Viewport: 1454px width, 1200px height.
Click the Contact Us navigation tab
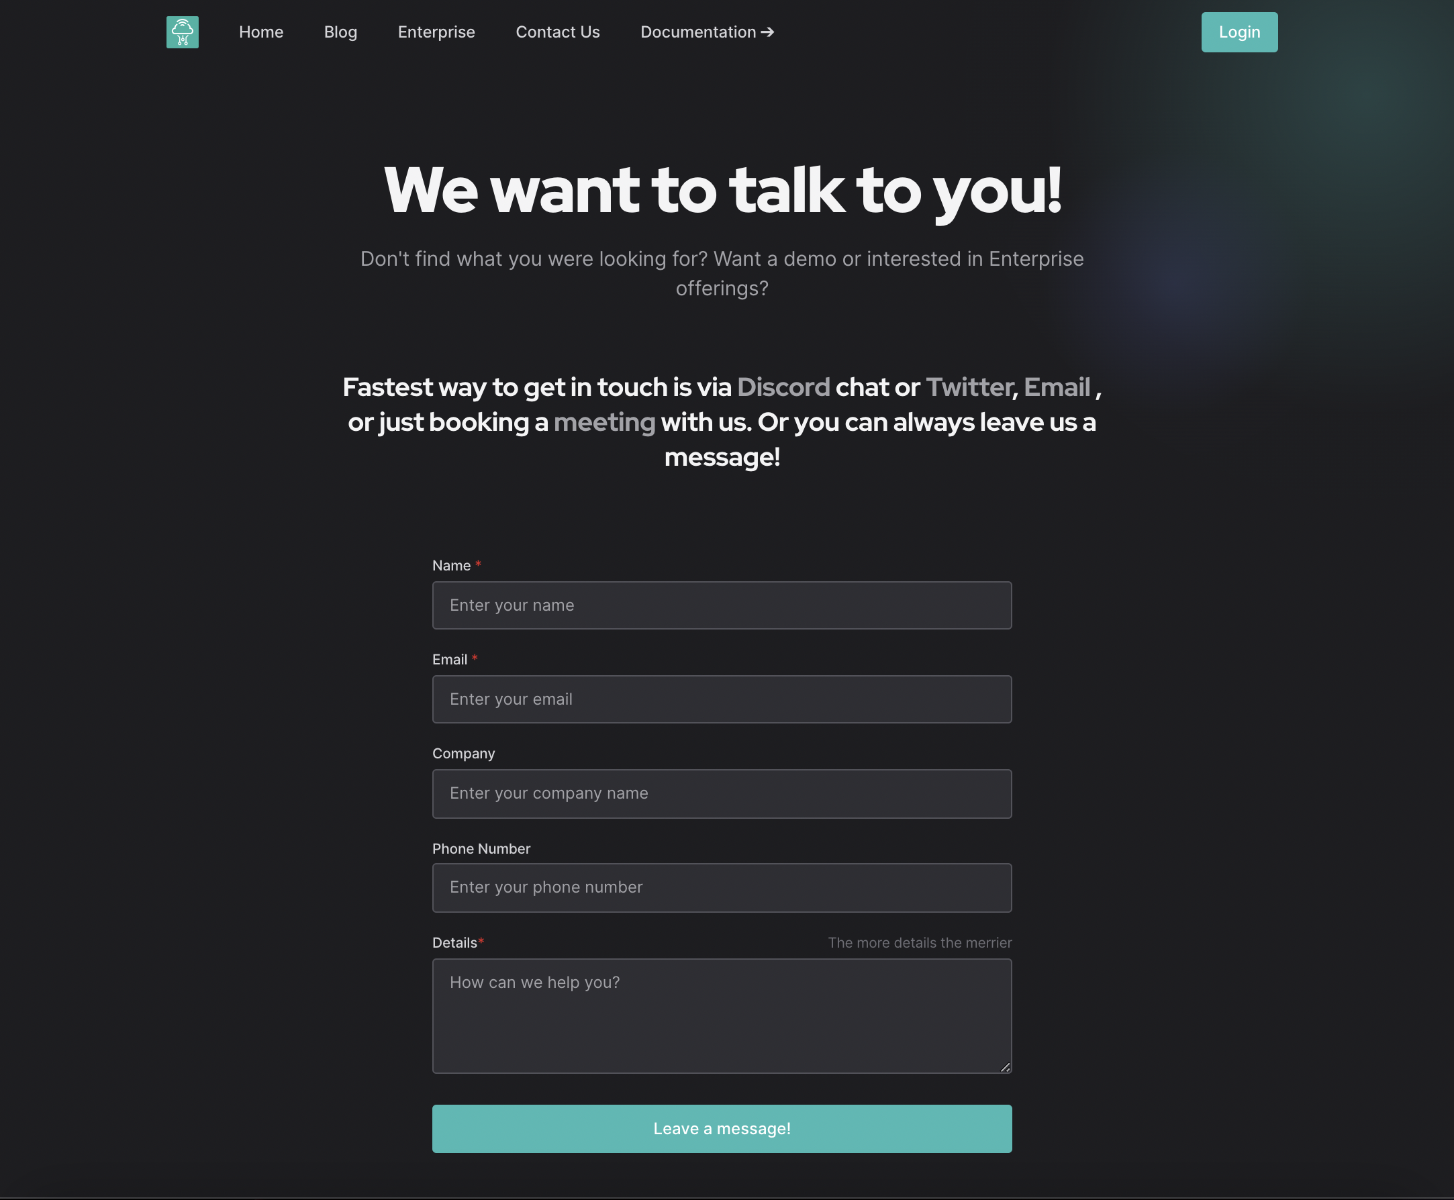point(558,32)
